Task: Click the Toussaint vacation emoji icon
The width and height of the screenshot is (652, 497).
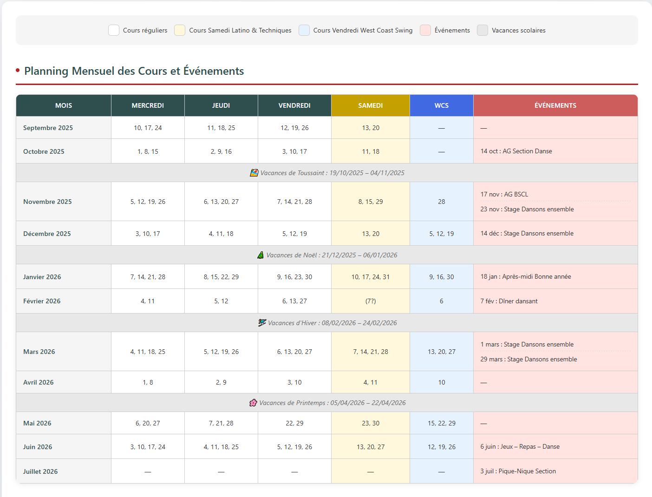Action: pos(254,173)
